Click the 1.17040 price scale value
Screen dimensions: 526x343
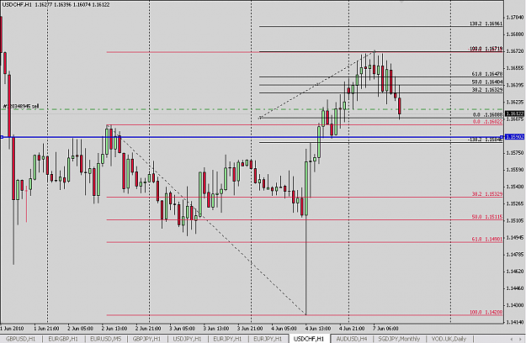[514, 17]
